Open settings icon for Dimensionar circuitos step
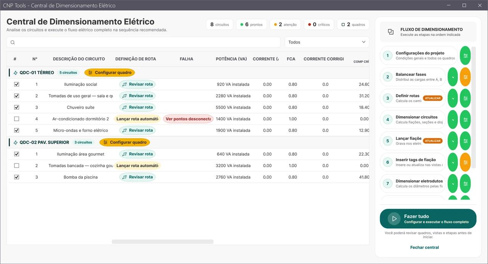This screenshot has height=264, width=488. (465, 120)
